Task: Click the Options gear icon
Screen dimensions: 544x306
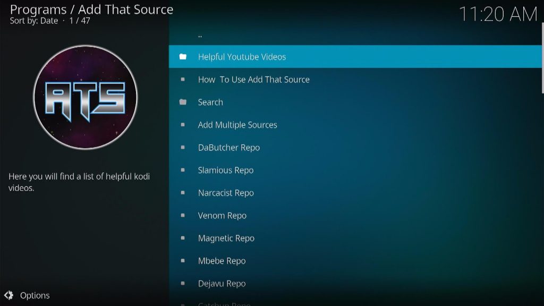Action: pos(8,295)
